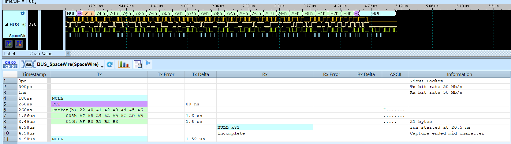This screenshot has height=144, width=511.
Task: Click the 1.52 us Tx Delta cell
Action: [200, 139]
